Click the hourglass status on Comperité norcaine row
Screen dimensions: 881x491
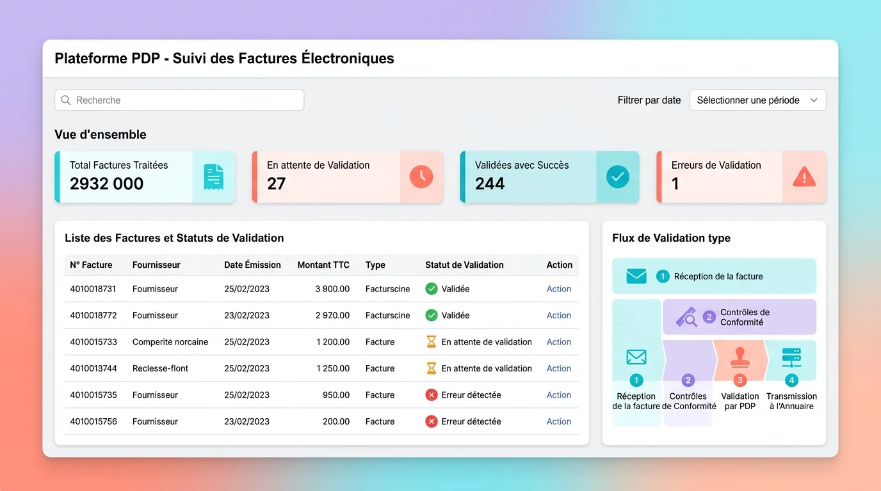[432, 341]
